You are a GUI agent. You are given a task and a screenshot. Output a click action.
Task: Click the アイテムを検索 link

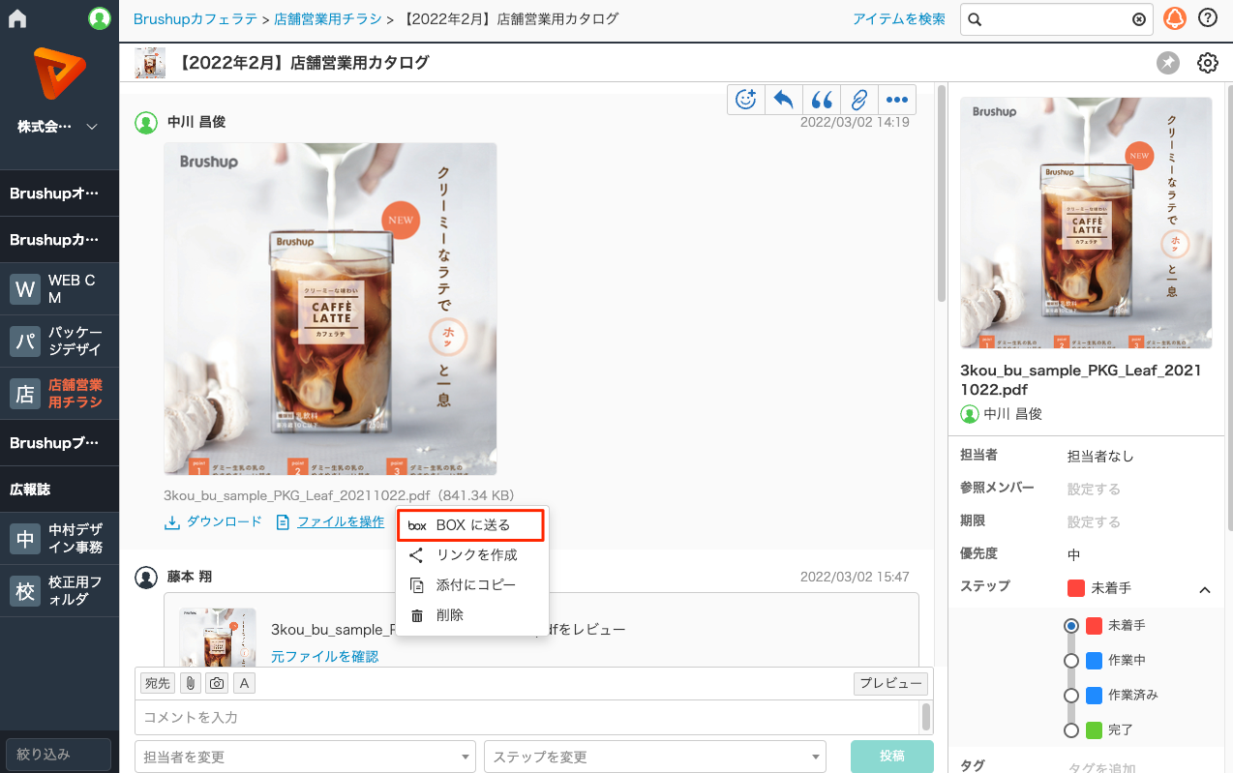tap(899, 19)
